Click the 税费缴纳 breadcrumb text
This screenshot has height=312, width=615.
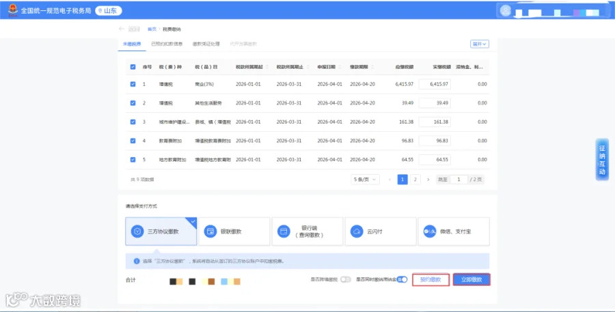pos(172,29)
